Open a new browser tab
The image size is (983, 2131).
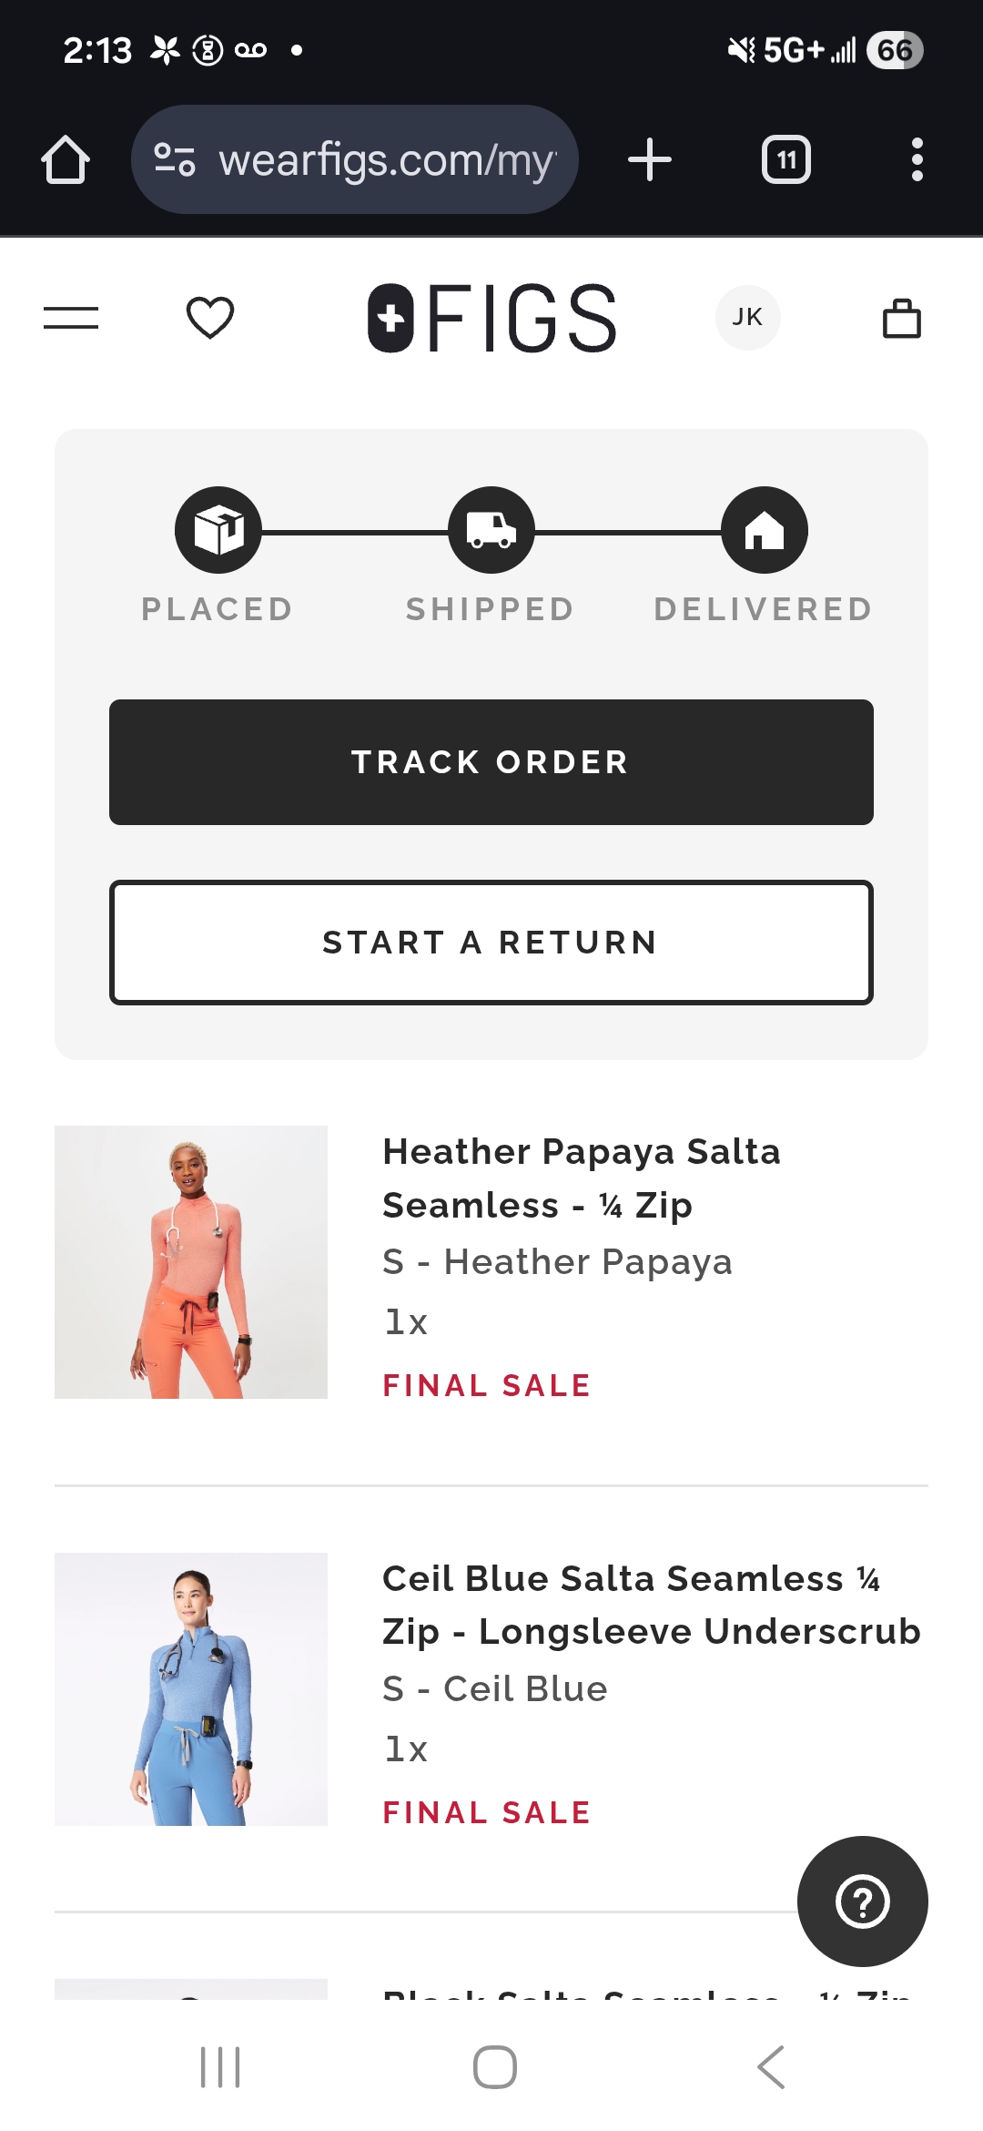[650, 160]
